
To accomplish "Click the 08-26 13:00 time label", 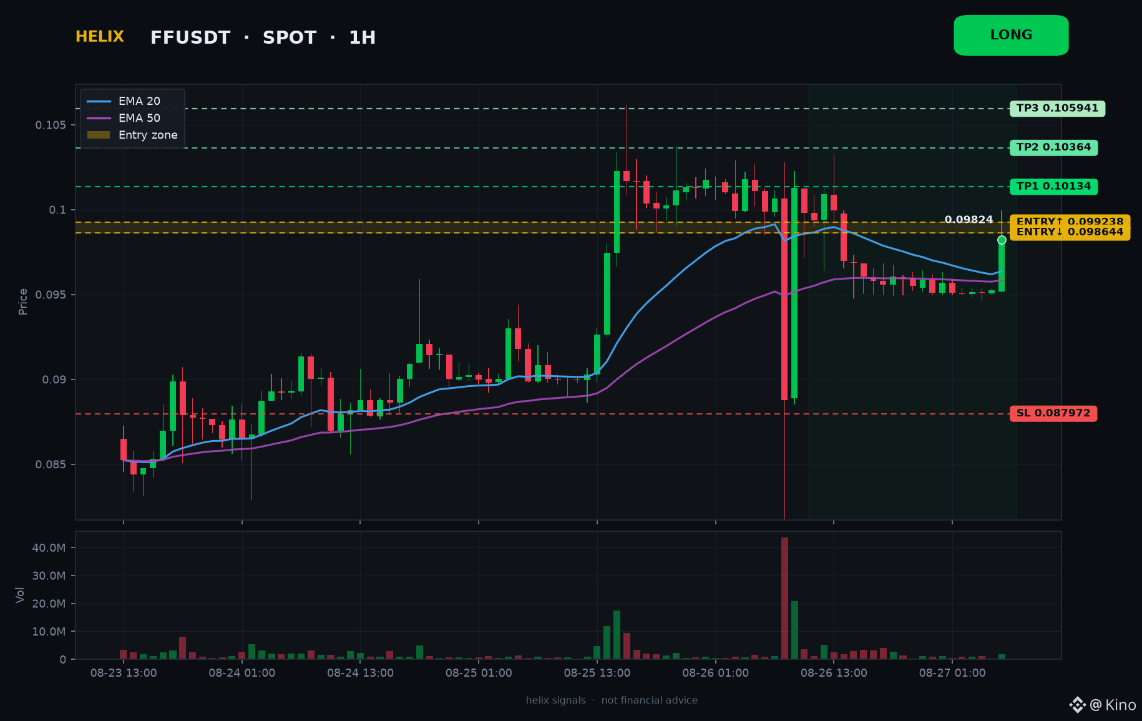I will [x=834, y=673].
